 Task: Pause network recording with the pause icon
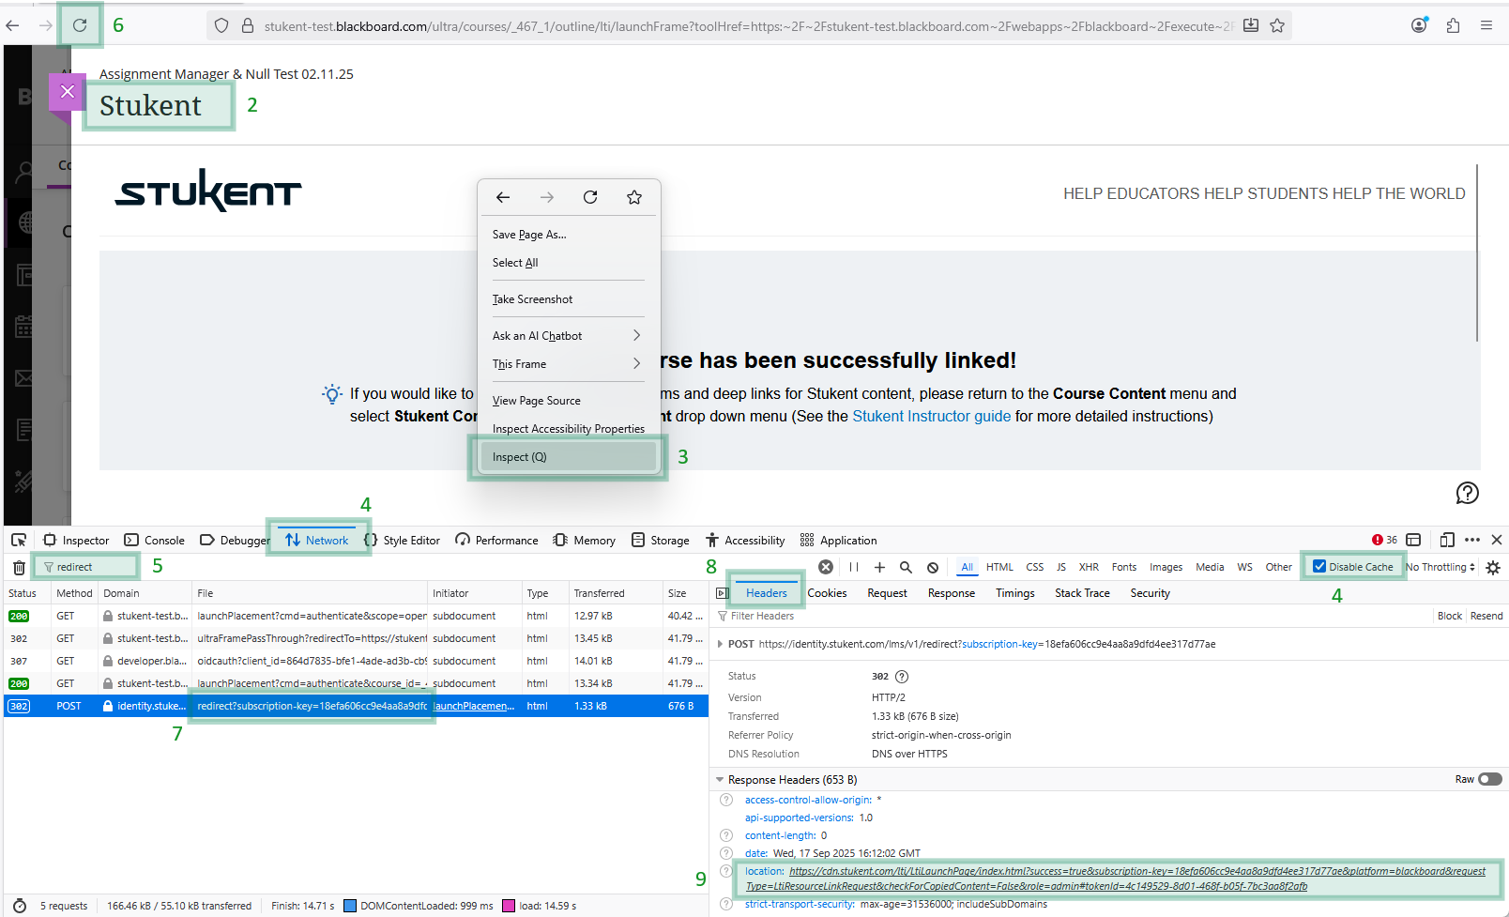tap(854, 567)
